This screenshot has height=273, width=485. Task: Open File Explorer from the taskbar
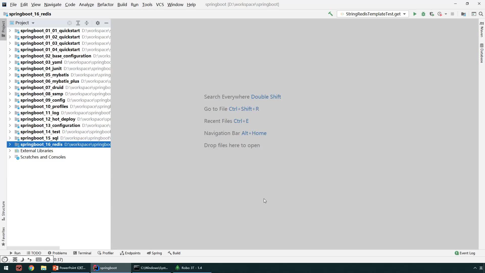click(x=43, y=268)
